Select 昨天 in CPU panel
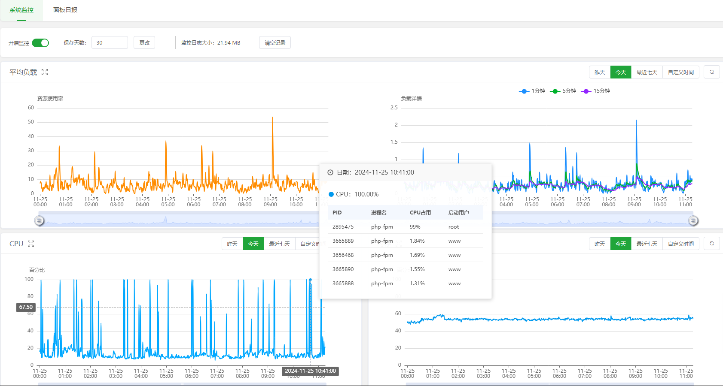723x386 pixels. (x=232, y=244)
